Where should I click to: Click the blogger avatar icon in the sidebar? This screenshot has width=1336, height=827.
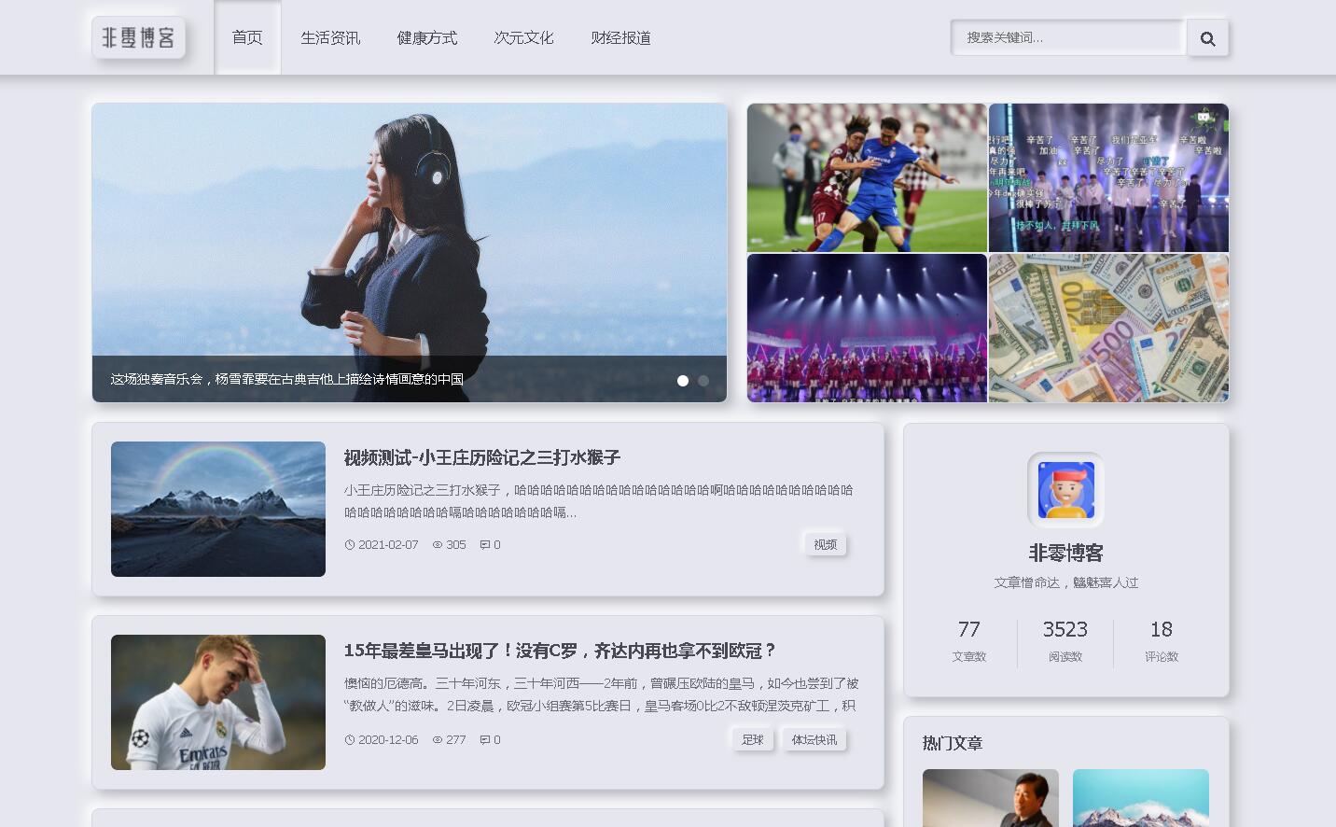tap(1065, 490)
